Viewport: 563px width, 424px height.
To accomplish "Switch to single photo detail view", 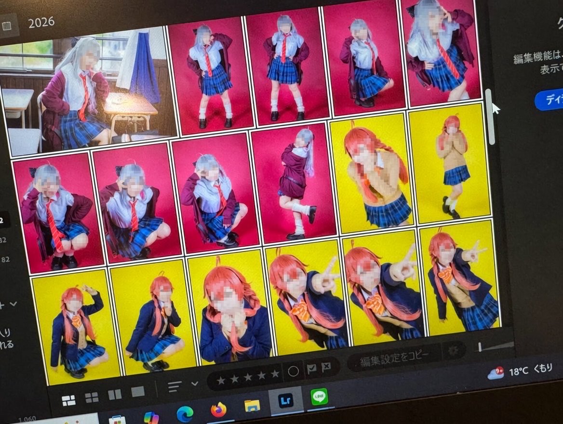I will coord(138,392).
